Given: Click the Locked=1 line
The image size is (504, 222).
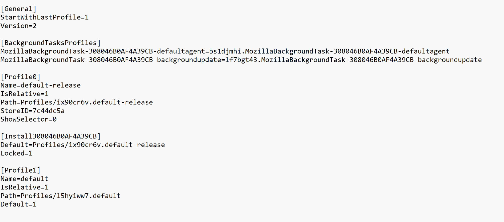Looking at the screenshot, I should [x=17, y=153].
